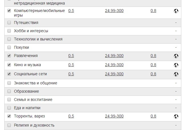Screen dimensions: 193x130
Task: Click 24.99-300 link for Торренты, варез
Action: pos(114,116)
